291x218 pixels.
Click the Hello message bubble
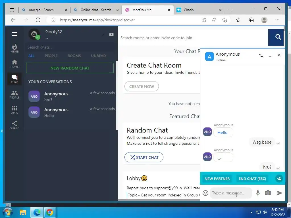coord(223,133)
